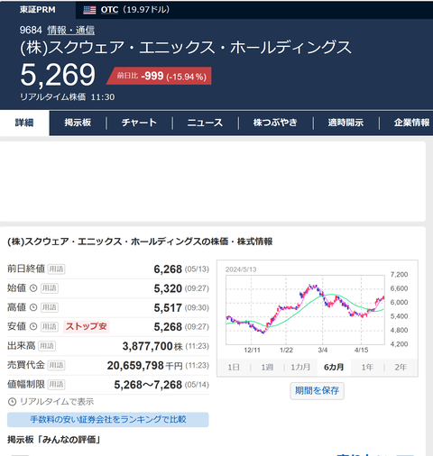Screen dimensions: 433x456
Task: Click the 値幅制限 range 5,268〜7,268
Action: pyautogui.click(x=148, y=385)
